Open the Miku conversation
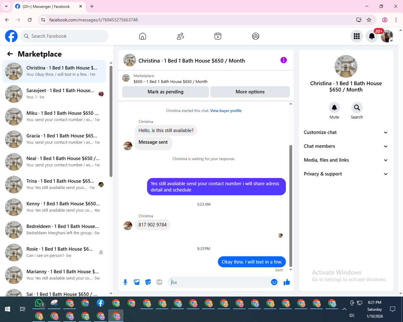Screen dimensions: 403x322 tap(54, 116)
